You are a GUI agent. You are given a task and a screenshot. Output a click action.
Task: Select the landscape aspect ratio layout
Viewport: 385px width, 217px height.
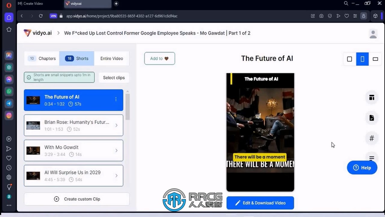375,59
